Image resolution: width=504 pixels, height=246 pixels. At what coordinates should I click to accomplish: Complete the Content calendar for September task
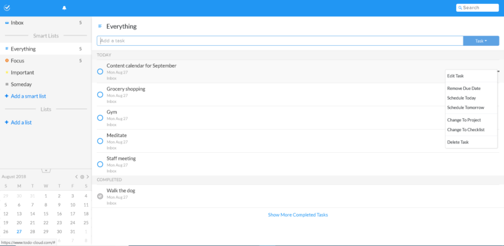pos(100,72)
